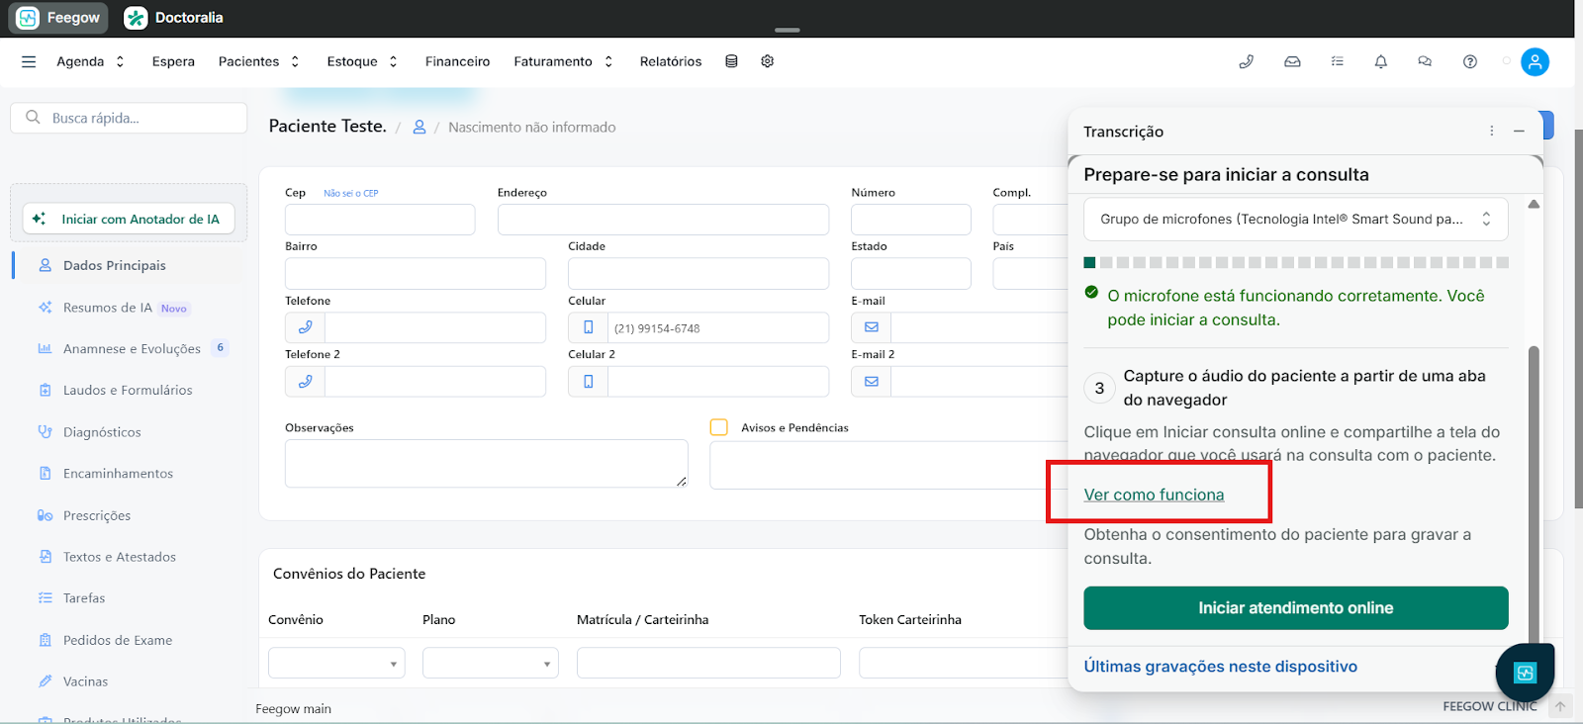
Task: Click the patient profile icon beside Paciente Teste
Action: 419,127
